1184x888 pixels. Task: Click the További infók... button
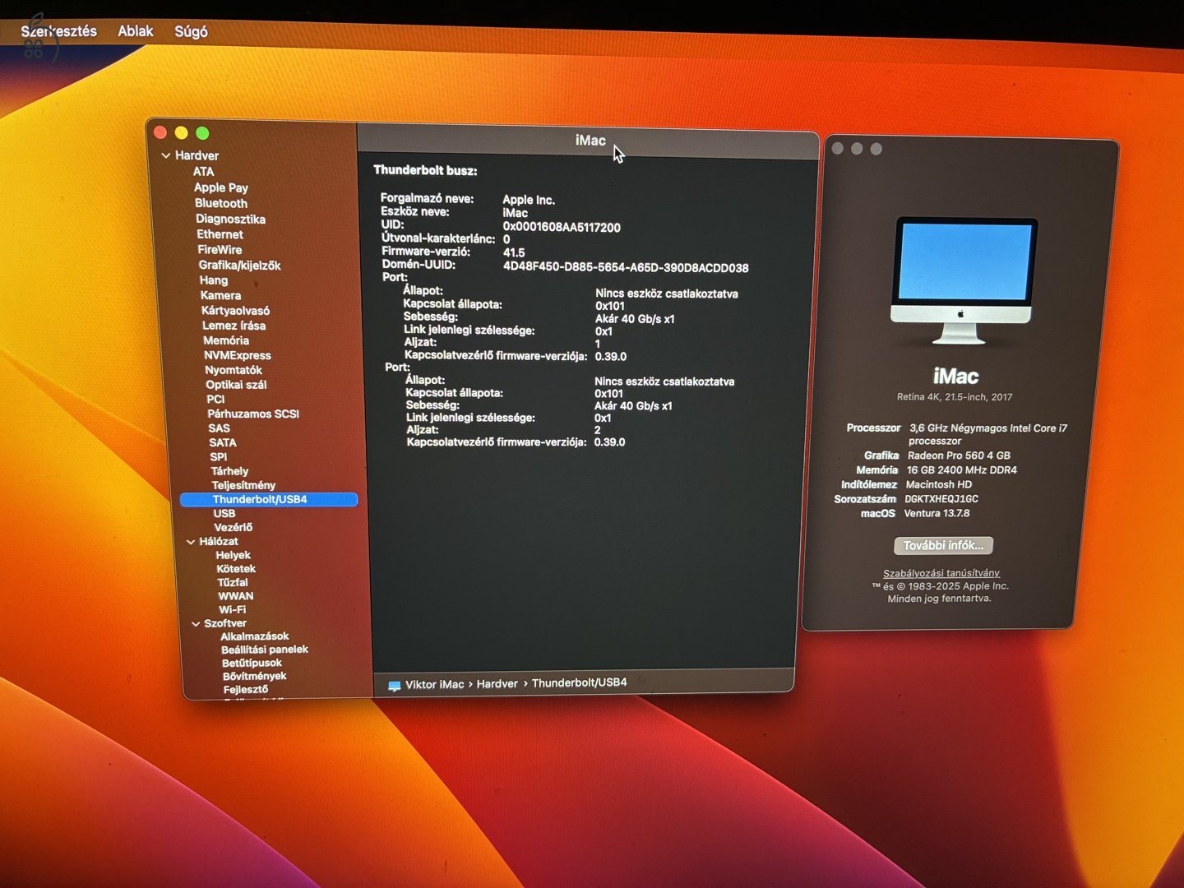(x=943, y=545)
